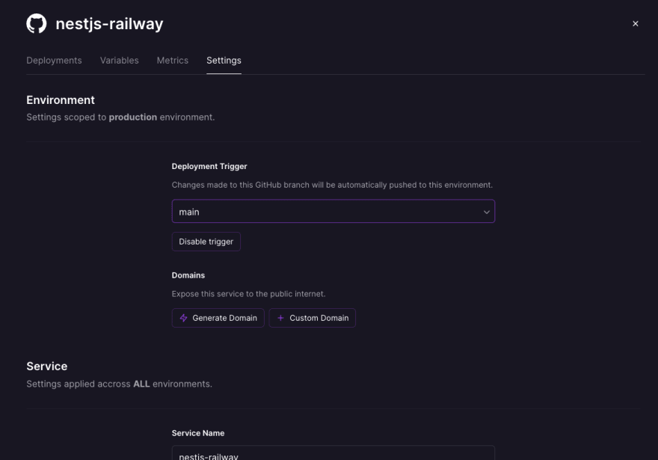The width and height of the screenshot is (658, 460).
Task: Click the chevron arrow in branch selector
Action: point(486,212)
